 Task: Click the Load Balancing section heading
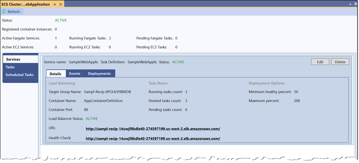point(62,83)
